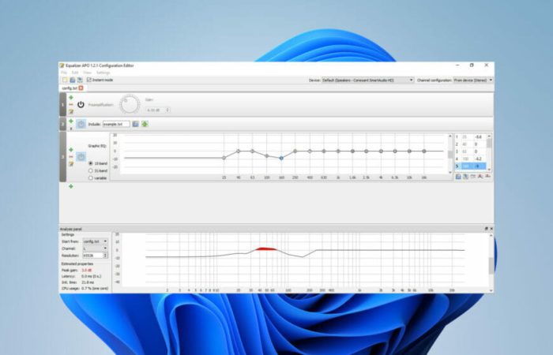
Task: Click the 250 Hz EQ band point
Action: (295, 151)
